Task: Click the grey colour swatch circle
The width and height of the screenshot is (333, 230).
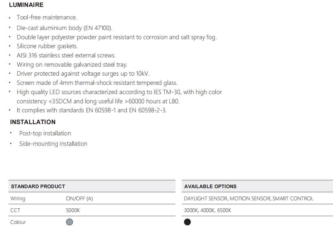Action: [69, 222]
